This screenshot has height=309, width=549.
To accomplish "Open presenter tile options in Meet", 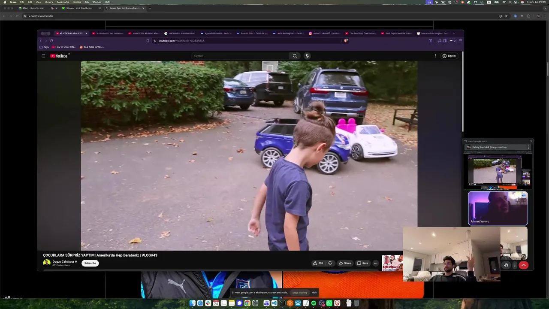I will [x=529, y=147].
